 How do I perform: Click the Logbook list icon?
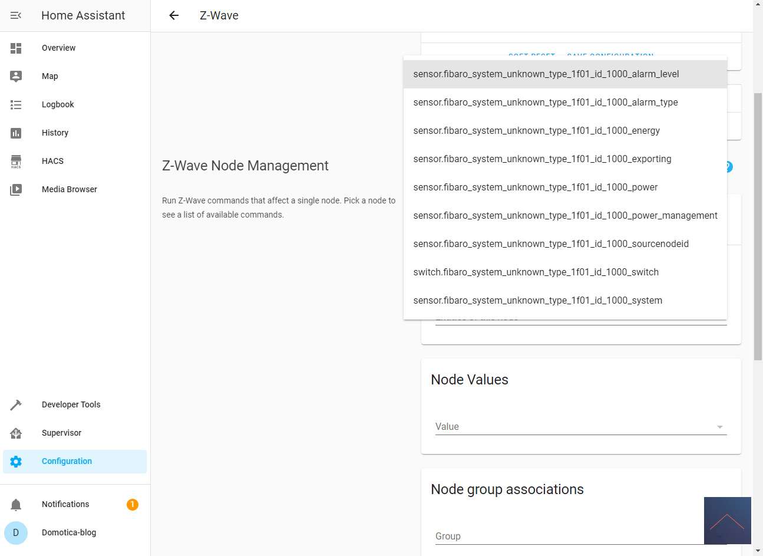pyautogui.click(x=16, y=105)
